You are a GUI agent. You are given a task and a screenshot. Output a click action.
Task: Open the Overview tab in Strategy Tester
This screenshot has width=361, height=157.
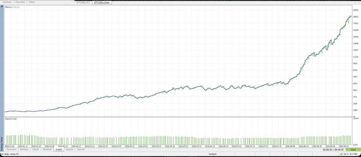click(11, 149)
